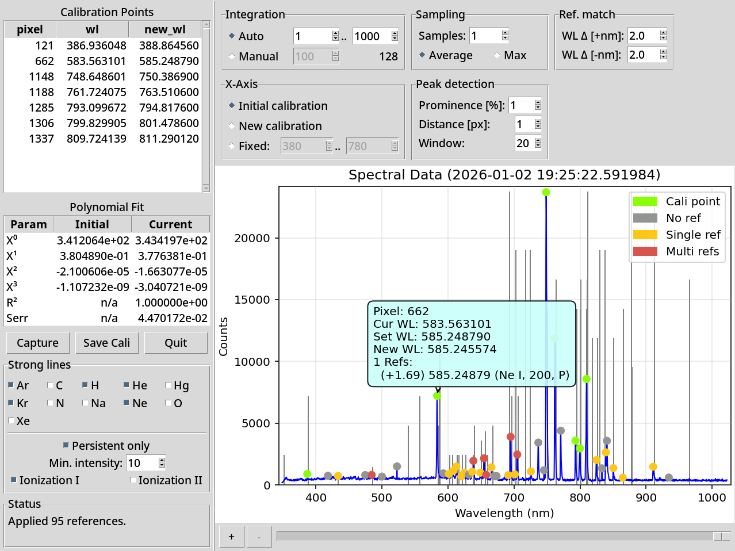Increase the Prominence percentage spinner
Image resolution: width=735 pixels, height=551 pixels.
tap(538, 103)
